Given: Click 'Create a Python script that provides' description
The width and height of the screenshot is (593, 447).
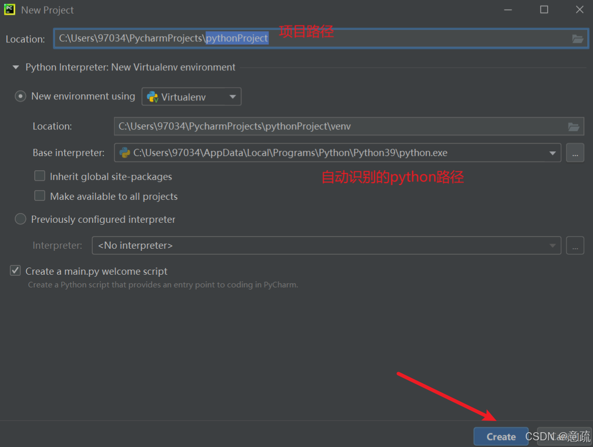Looking at the screenshot, I should click(163, 285).
